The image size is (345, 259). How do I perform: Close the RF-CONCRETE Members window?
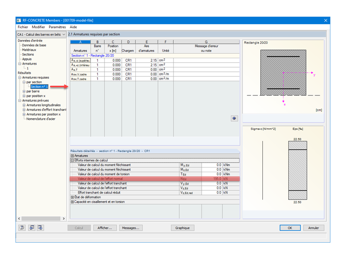point(325,20)
